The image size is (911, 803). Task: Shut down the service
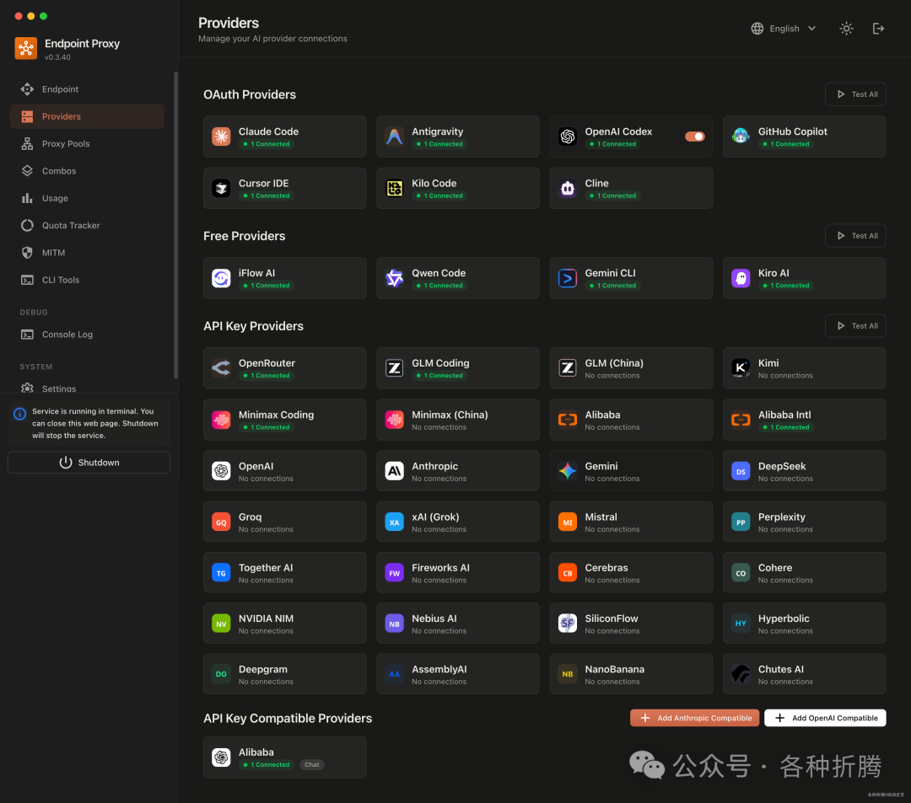pyautogui.click(x=89, y=463)
